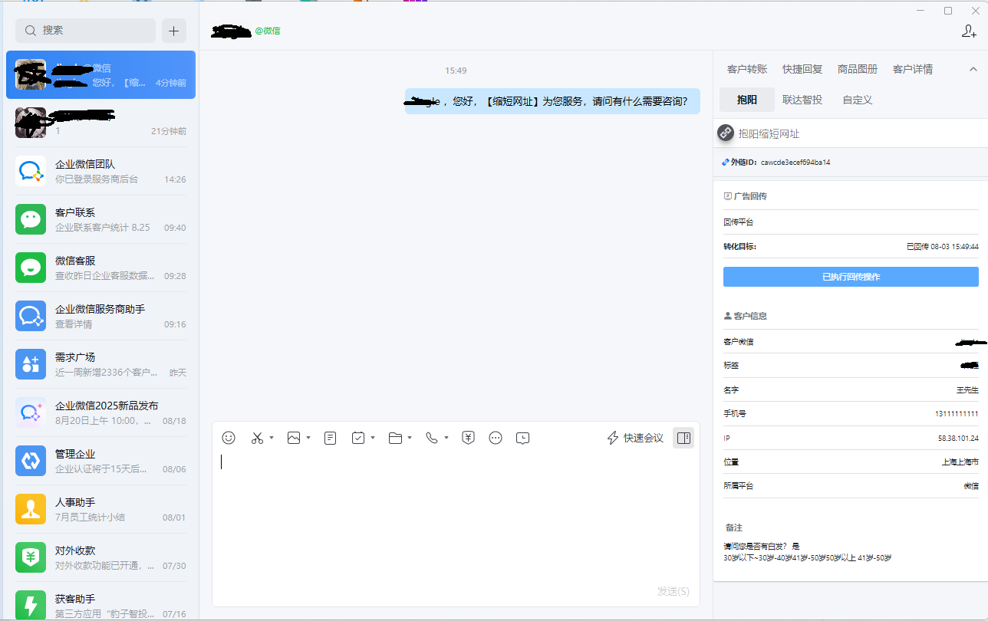Click the plus button beside search
Image resolution: width=988 pixels, height=621 pixels.
173,31
